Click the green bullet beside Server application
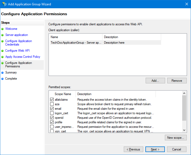This screenshot has width=191, height=155. [2, 35]
